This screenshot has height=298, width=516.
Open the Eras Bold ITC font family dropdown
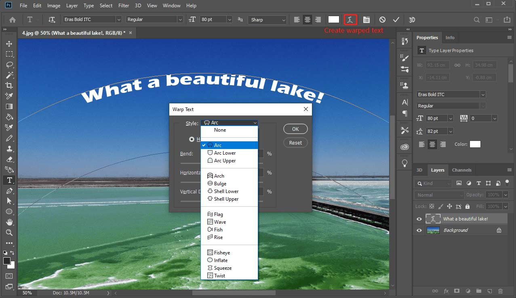coord(92,19)
